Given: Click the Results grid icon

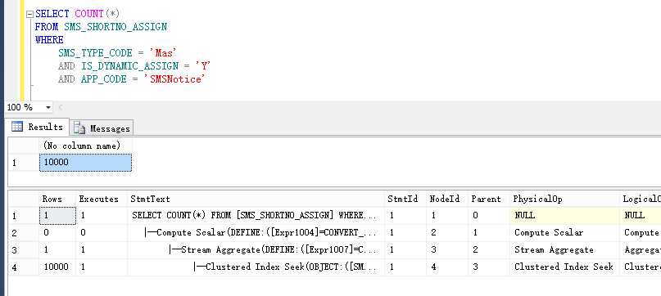Looking at the screenshot, I should click(x=17, y=127).
